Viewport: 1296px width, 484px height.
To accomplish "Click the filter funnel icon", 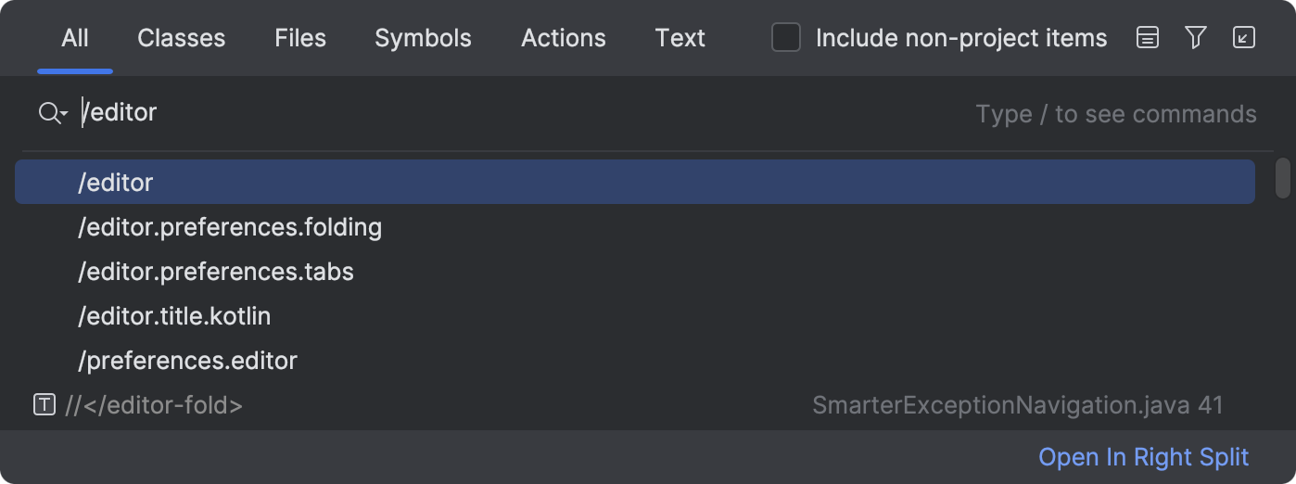I will coord(1196,38).
